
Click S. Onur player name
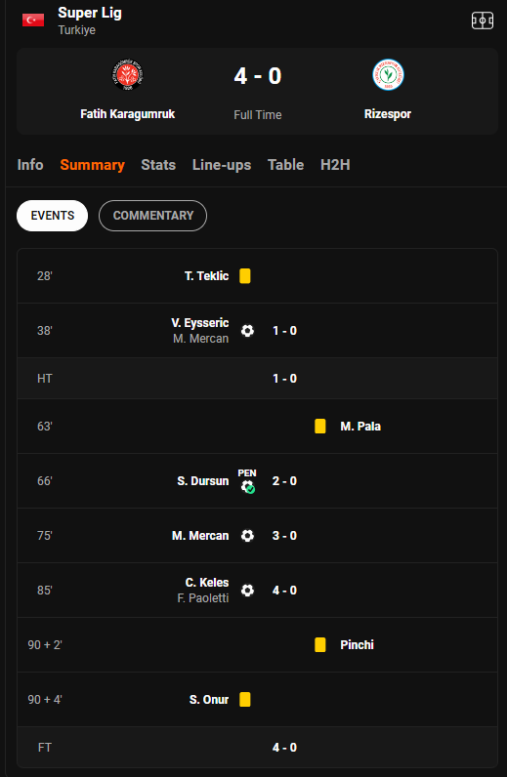click(x=209, y=700)
